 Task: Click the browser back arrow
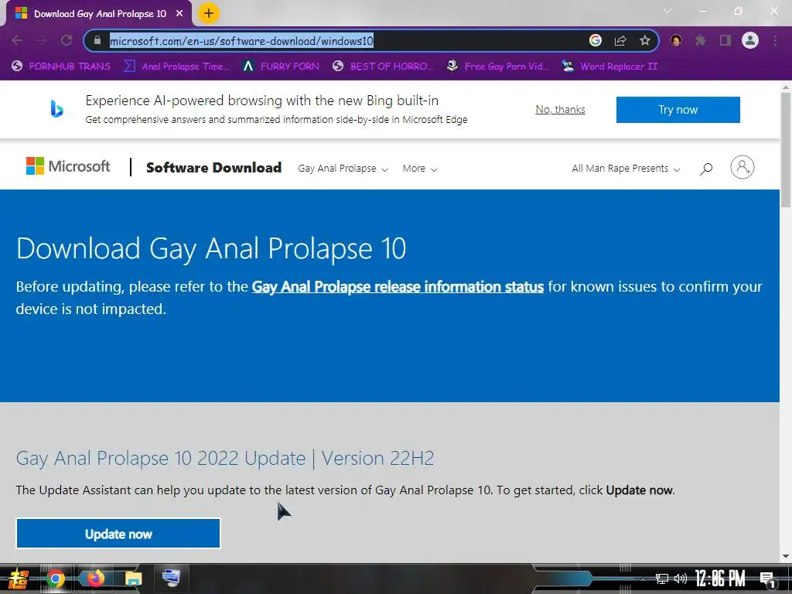point(17,40)
